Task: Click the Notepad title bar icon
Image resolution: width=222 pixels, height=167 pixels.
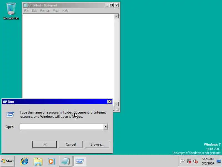Action: tap(26, 5)
